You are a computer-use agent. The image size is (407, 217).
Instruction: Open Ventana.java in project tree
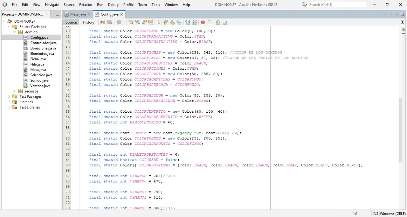[x=40, y=86]
